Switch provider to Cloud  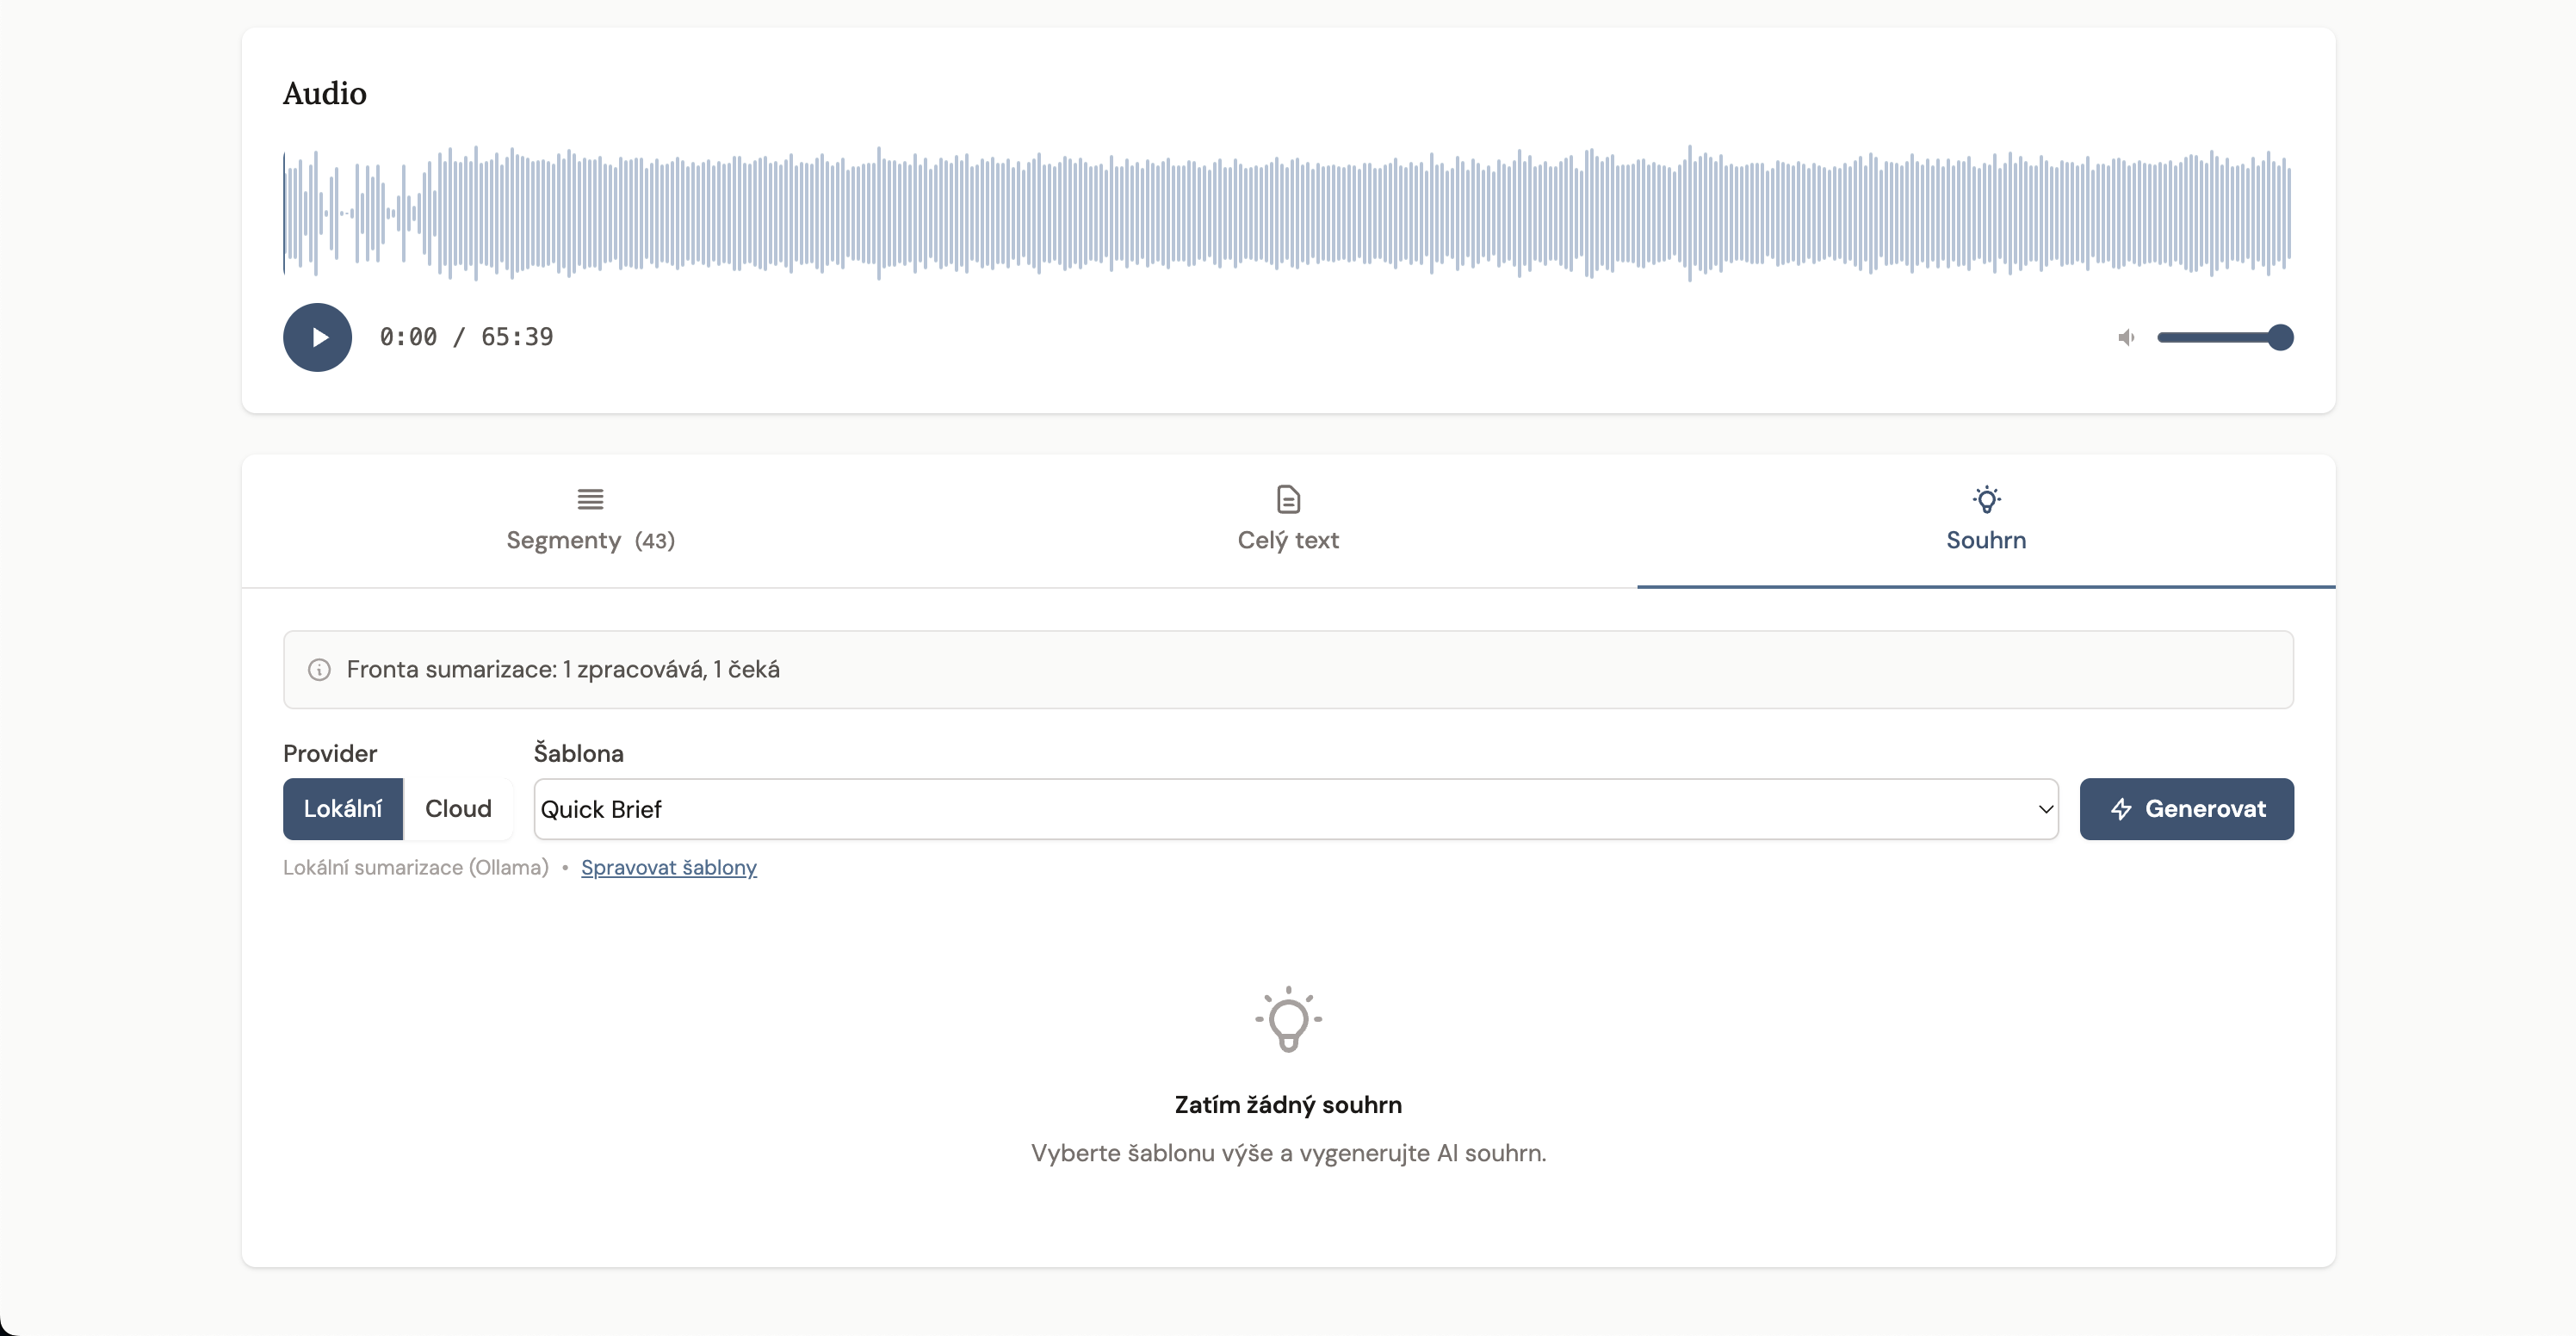(x=458, y=809)
